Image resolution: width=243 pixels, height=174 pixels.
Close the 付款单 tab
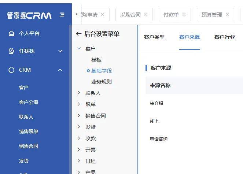tap(184, 15)
